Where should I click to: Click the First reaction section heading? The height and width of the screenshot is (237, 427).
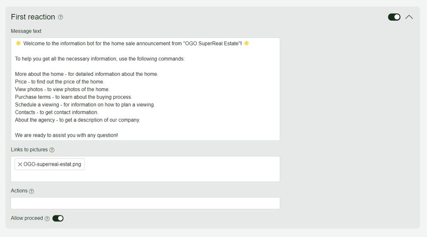(x=33, y=17)
